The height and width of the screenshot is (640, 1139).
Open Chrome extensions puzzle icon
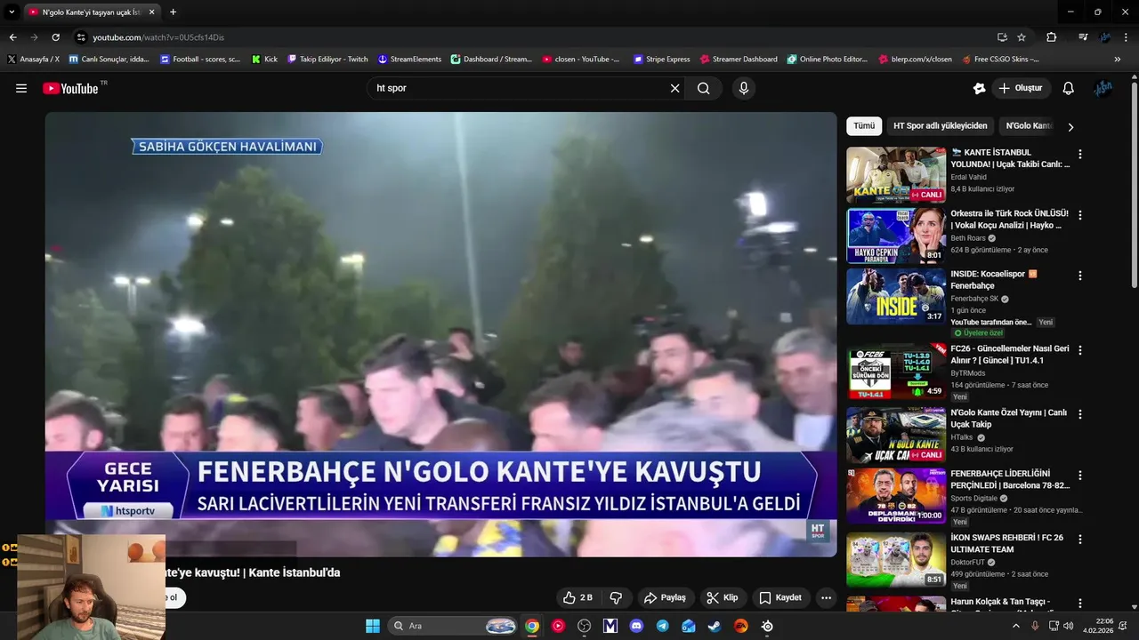coord(1052,37)
